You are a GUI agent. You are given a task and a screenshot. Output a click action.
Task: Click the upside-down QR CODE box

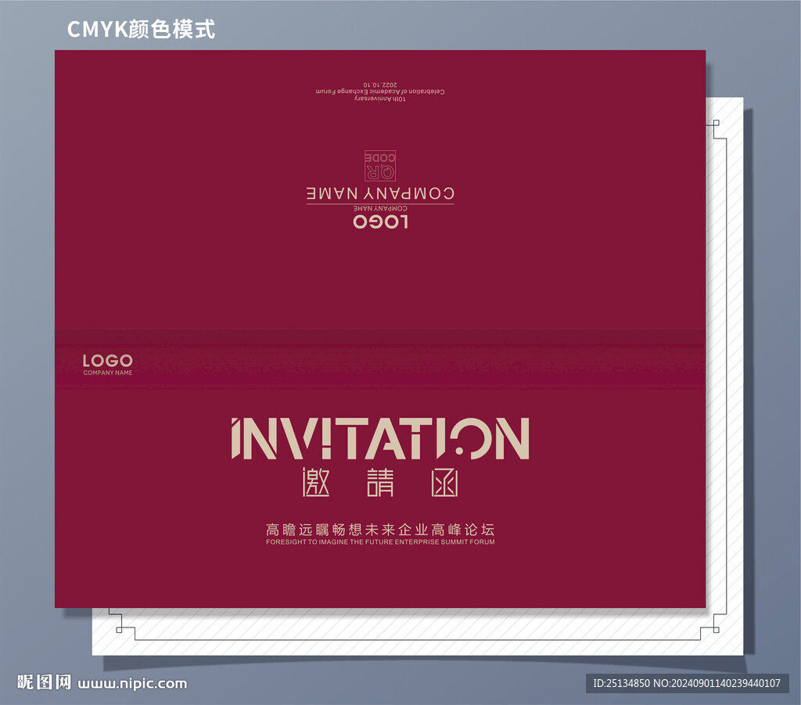point(380,166)
